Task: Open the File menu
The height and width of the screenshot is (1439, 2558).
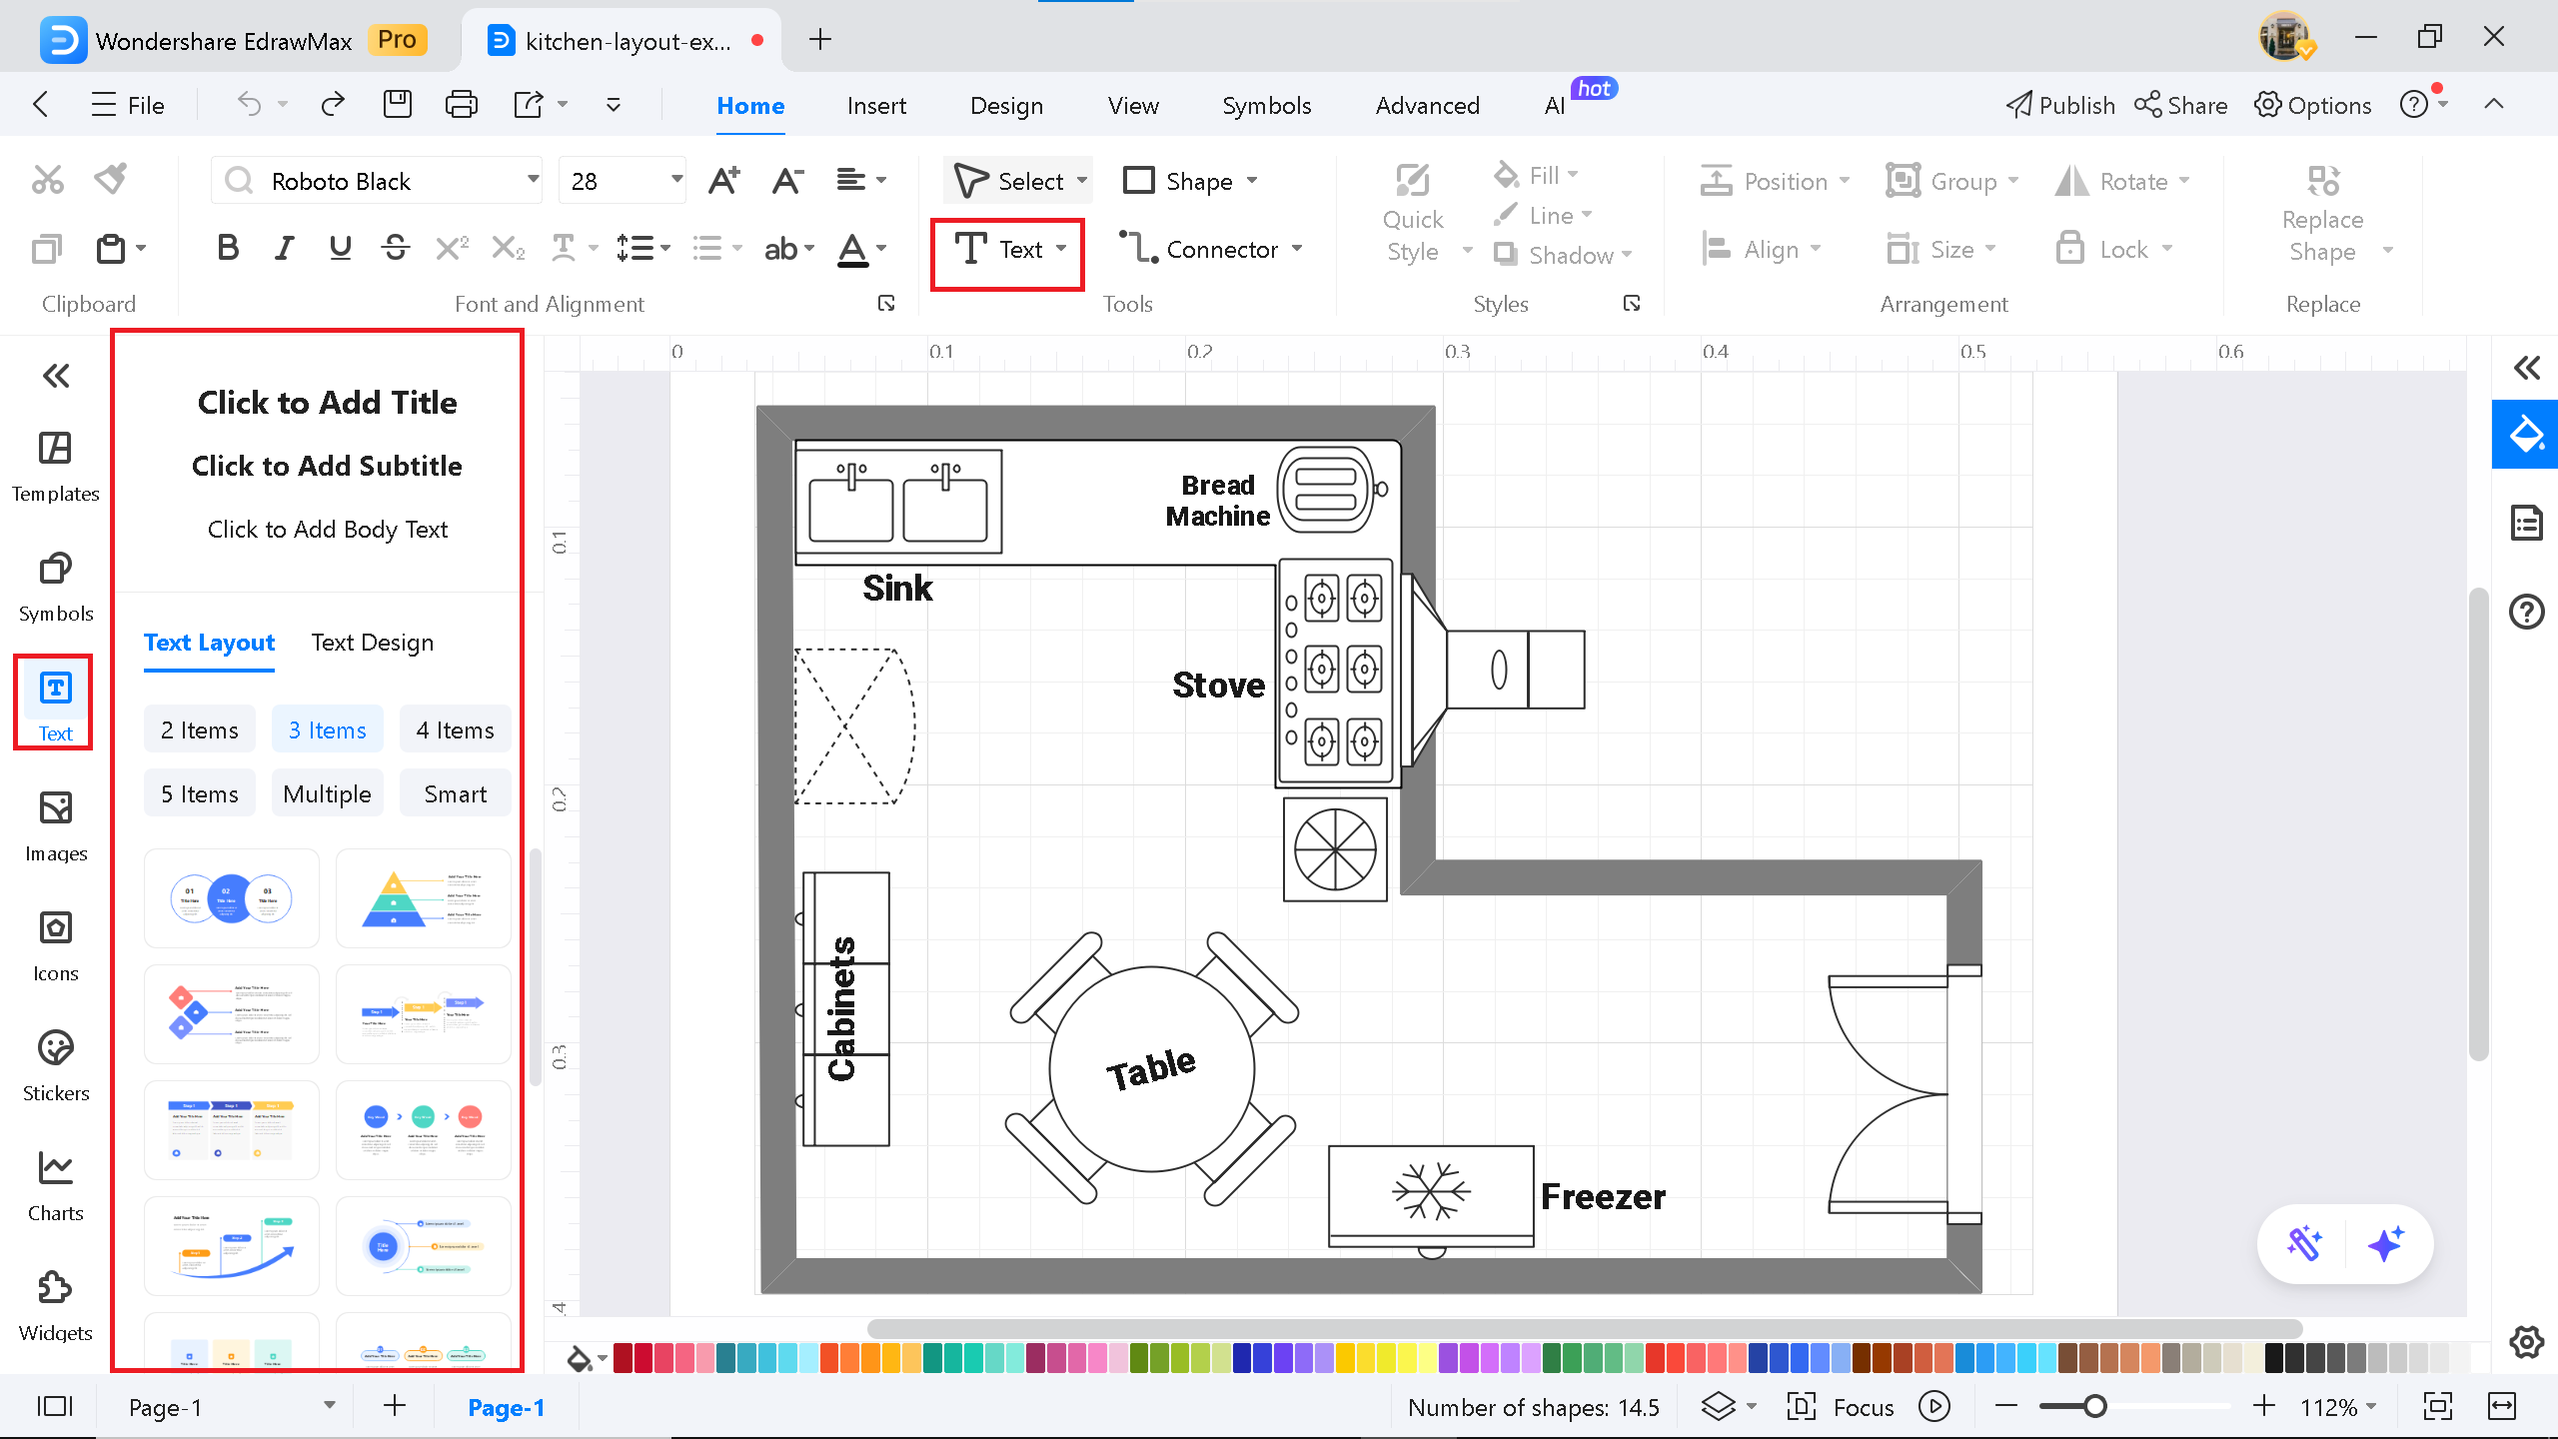Action: [x=128, y=105]
